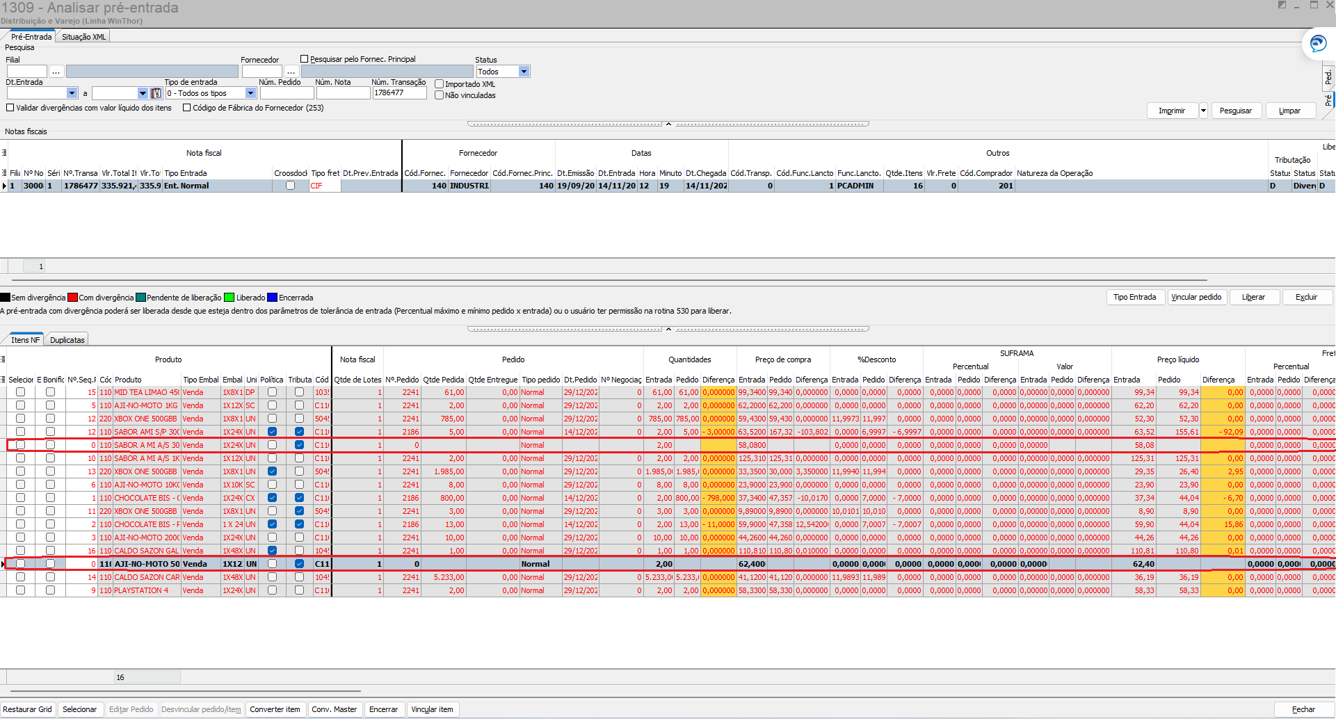Open the Duplicatas tab

67,340
